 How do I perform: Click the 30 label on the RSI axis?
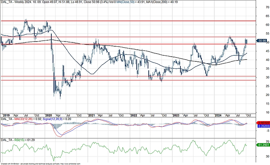coord(267,156)
